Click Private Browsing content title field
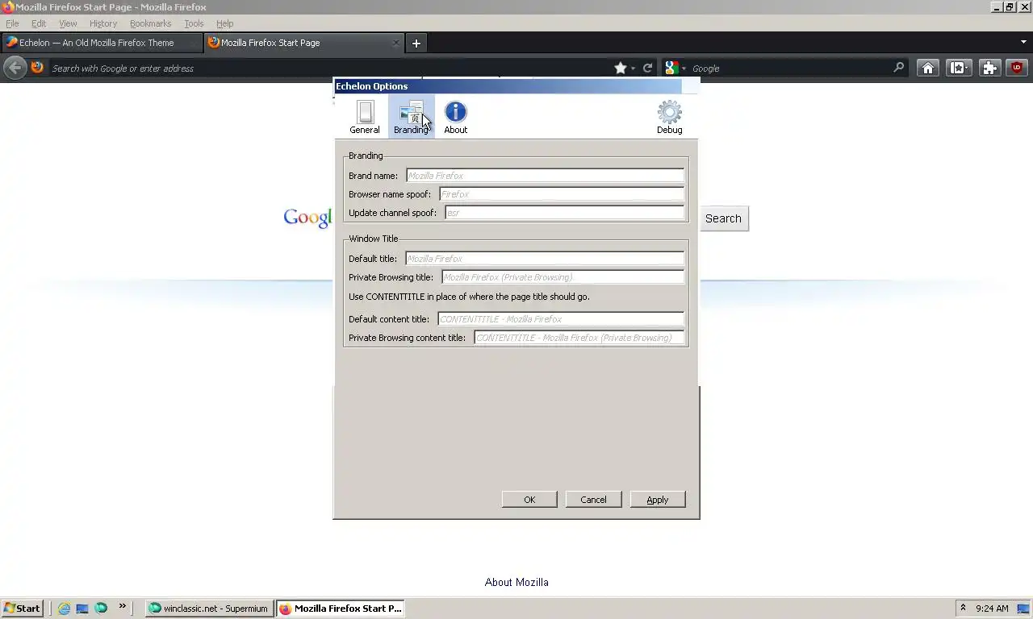This screenshot has height=619, width=1033. (x=579, y=337)
